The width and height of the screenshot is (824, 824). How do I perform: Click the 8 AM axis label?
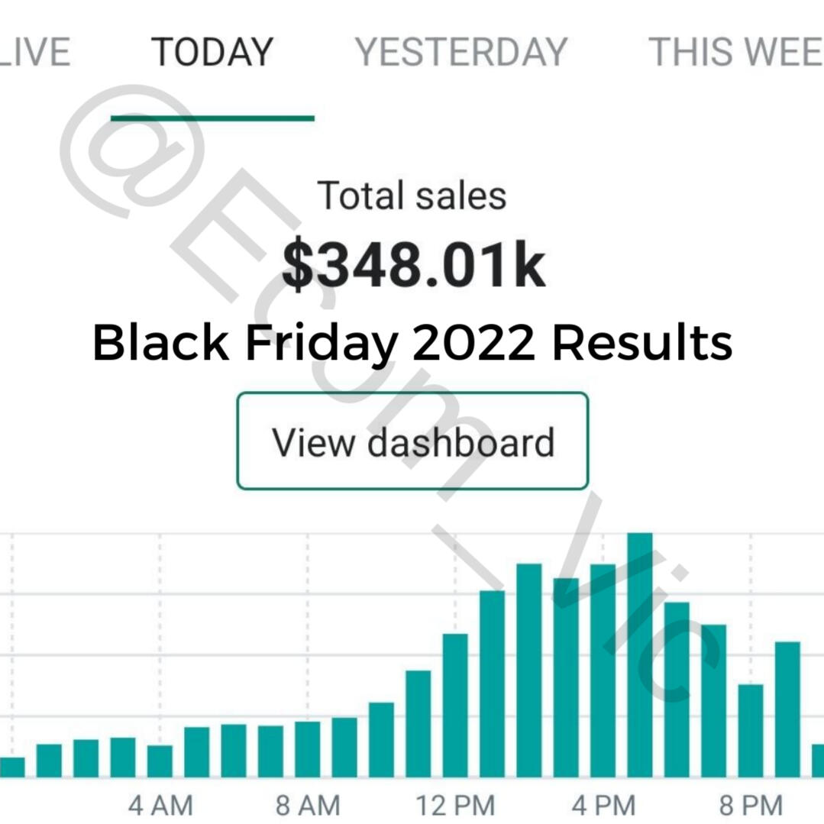pos(309,805)
